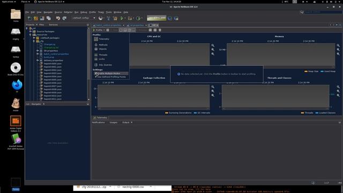Switch to the Notifications tab

(99, 123)
